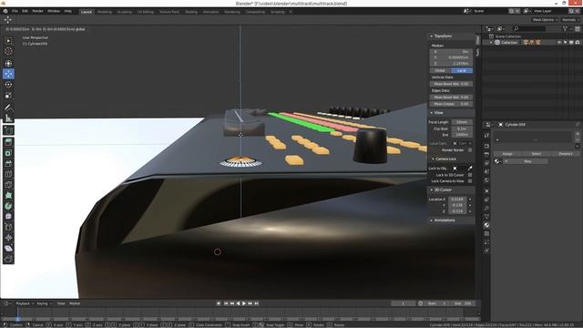Enable Lock Camera to View checkbox
Screen dimensions: 583x328
pos(470,181)
